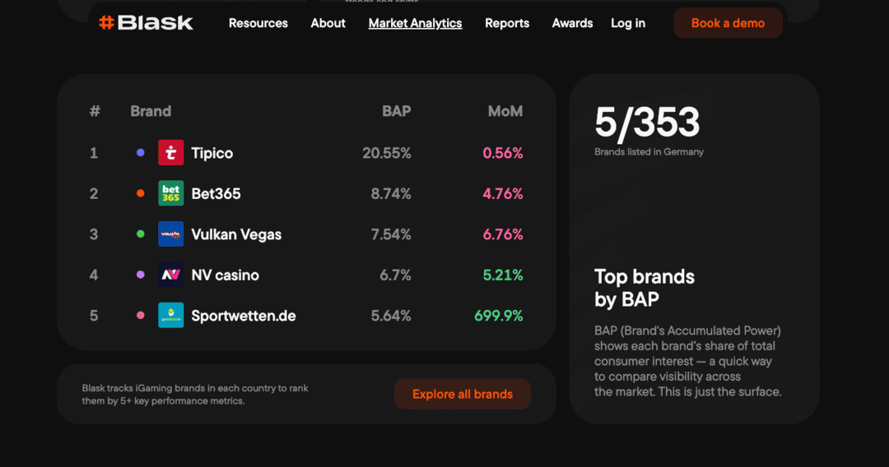
Task: Go to Market Analytics page
Action: point(415,23)
